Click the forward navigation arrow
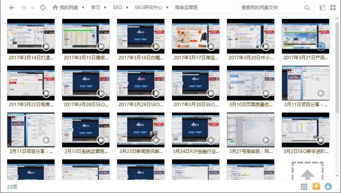 [x=23, y=8]
